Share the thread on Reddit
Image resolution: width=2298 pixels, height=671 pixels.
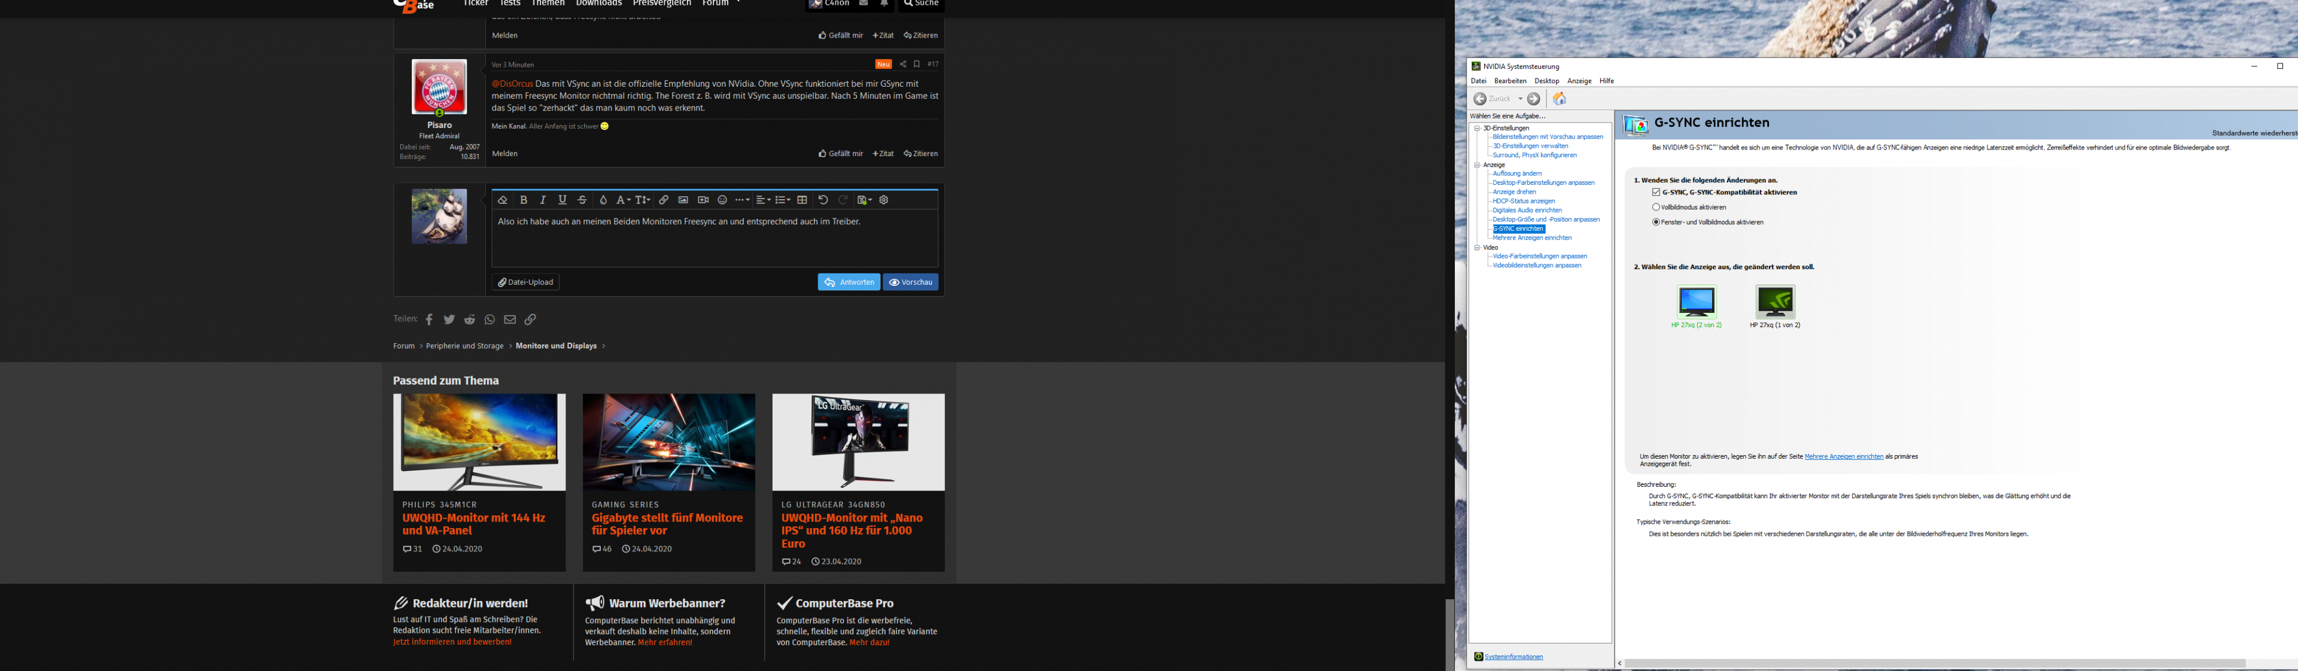469,320
